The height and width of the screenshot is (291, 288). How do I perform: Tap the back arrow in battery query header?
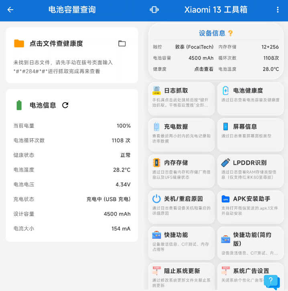pos(10,10)
